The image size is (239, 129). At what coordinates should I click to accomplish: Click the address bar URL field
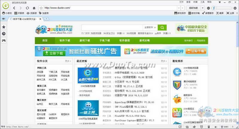(x=110, y=8)
